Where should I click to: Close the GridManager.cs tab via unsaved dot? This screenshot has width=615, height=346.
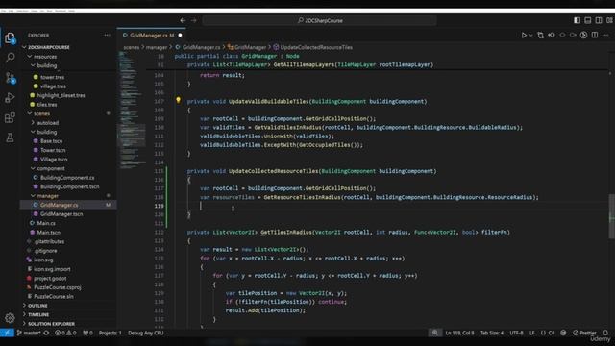180,36
